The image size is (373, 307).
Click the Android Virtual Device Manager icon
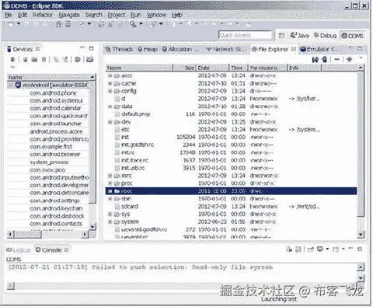[x=68, y=24]
